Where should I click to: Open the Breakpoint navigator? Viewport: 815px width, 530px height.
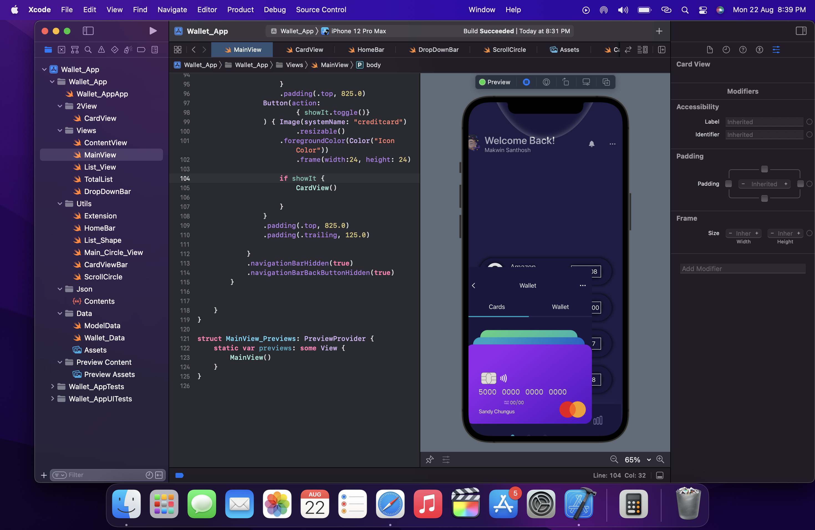tap(141, 50)
